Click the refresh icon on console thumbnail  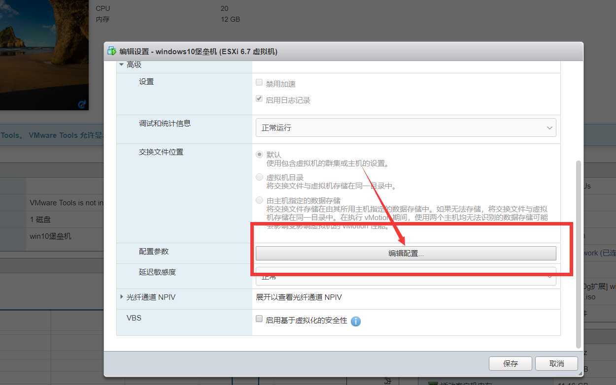coord(82,104)
